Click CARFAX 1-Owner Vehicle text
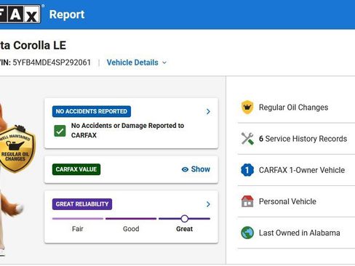This screenshot has height=266, width=355. (x=302, y=170)
